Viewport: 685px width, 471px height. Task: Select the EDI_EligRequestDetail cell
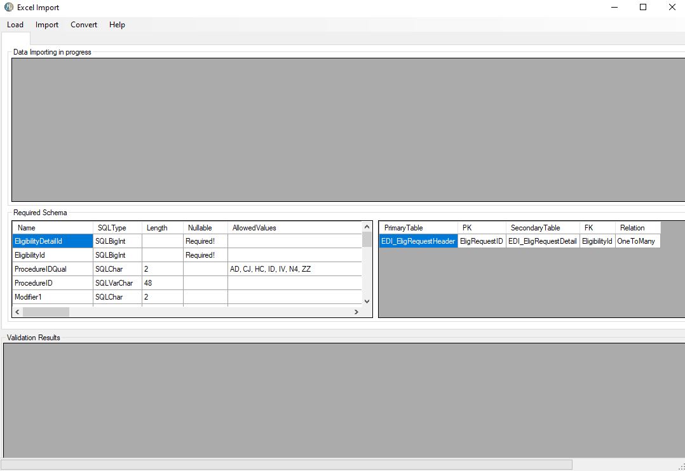tap(543, 241)
